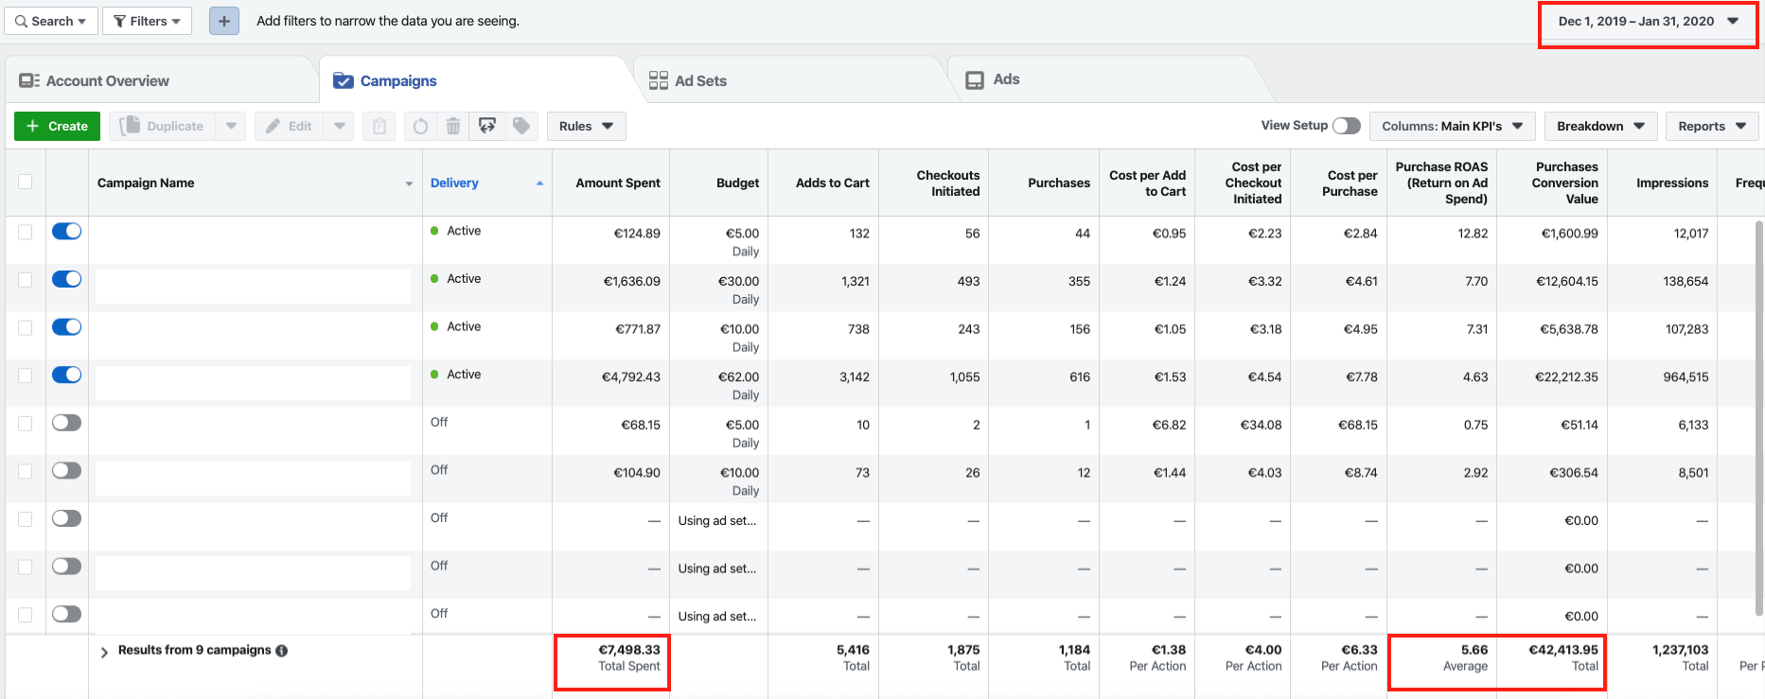1765x699 pixels.
Task: Expand the Results from 9 campaigns row
Action: (104, 652)
